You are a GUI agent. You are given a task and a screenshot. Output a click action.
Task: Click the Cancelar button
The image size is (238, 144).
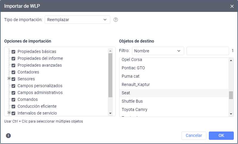[194, 136]
